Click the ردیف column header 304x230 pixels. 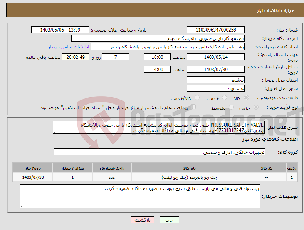point(292,168)
